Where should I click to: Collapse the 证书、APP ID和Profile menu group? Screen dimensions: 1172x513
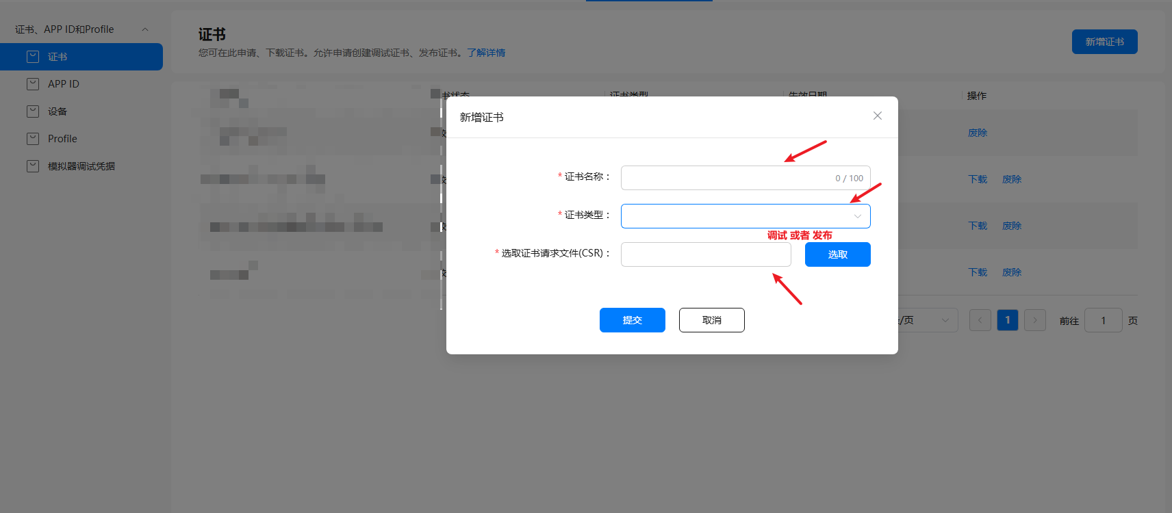tap(145, 29)
